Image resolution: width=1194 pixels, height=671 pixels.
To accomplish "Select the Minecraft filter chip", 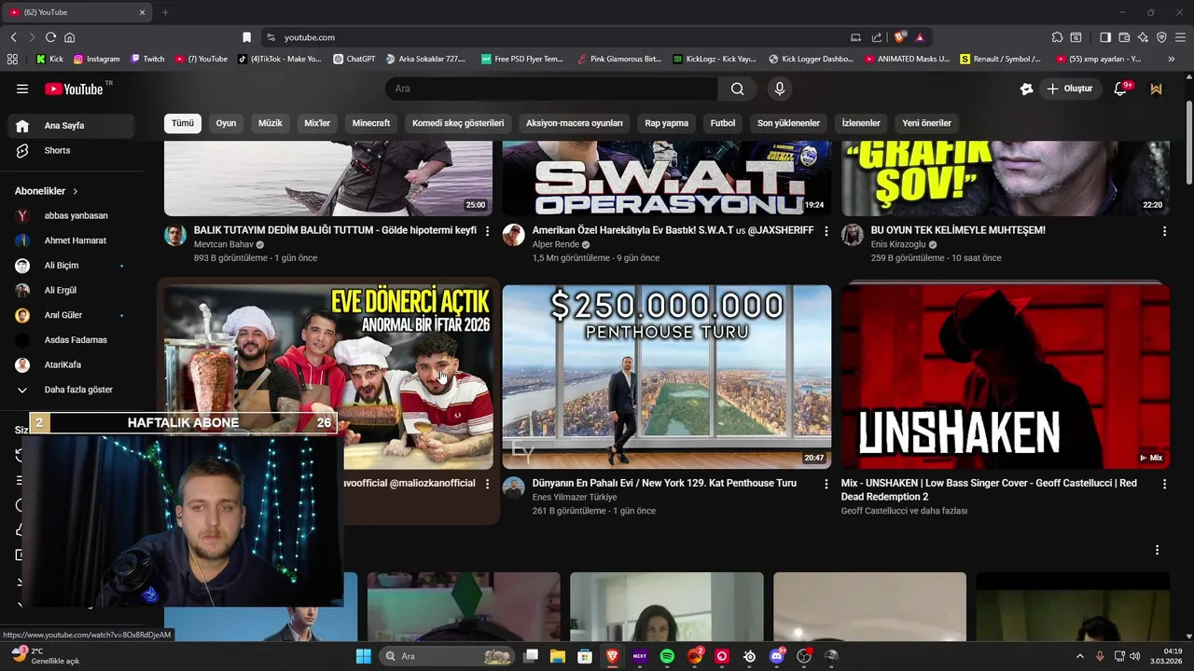I will coord(371,123).
